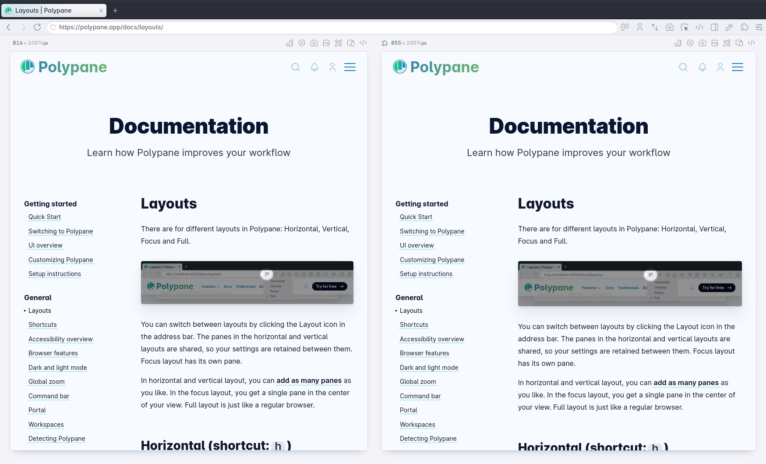The height and width of the screenshot is (464, 766).
Task: Open hamburger menu in right pane site header
Action: tap(738, 67)
